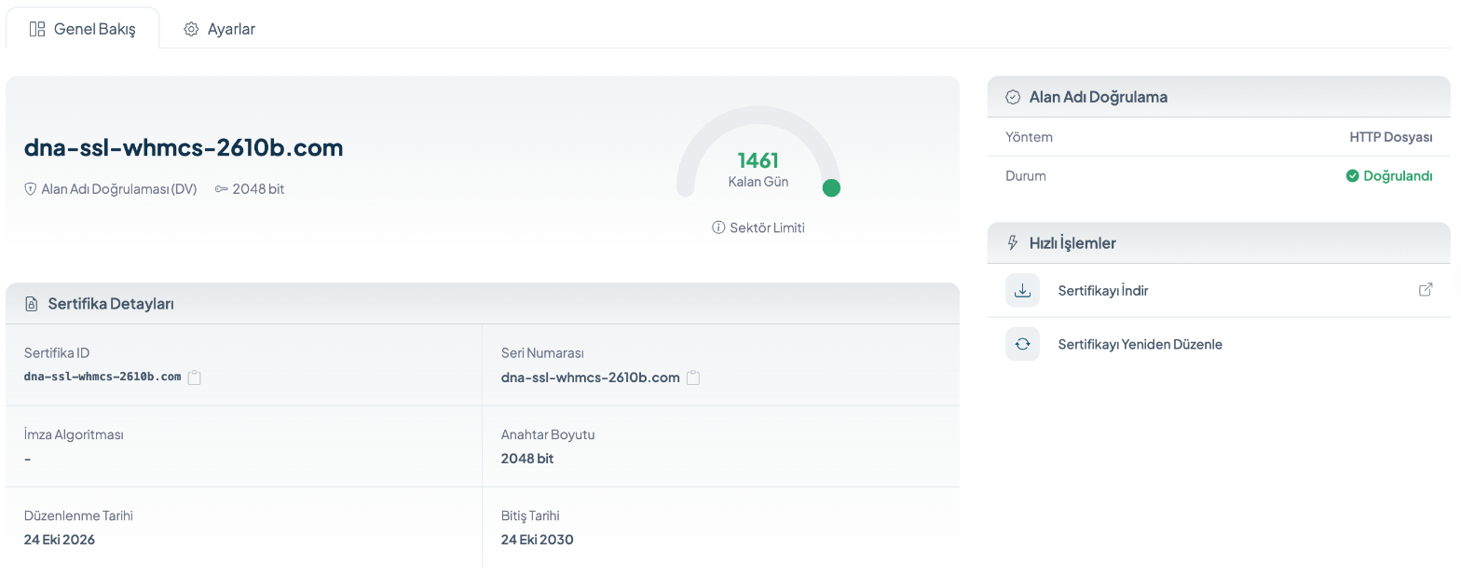Select Sertifikayı Yeniden Düzenle quick action

[1219, 344]
